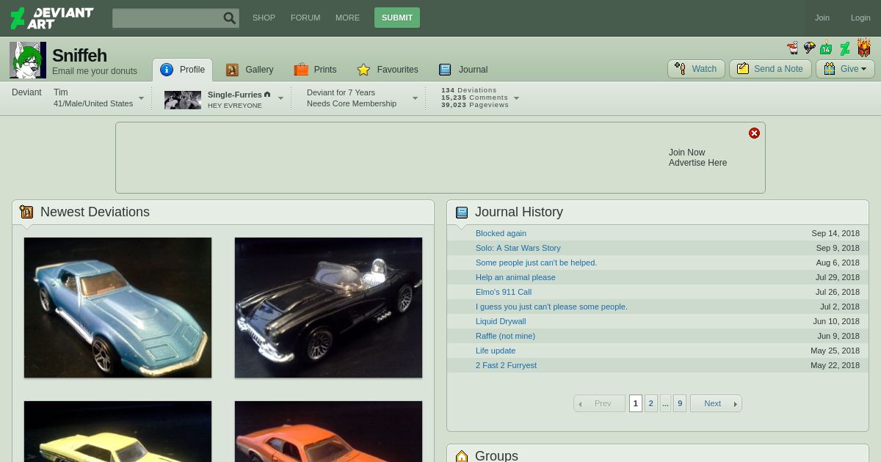The height and width of the screenshot is (462, 881).
Task: Click the Single-Furries group thumbnail
Action: [x=183, y=100]
